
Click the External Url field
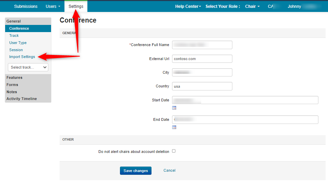202,59
